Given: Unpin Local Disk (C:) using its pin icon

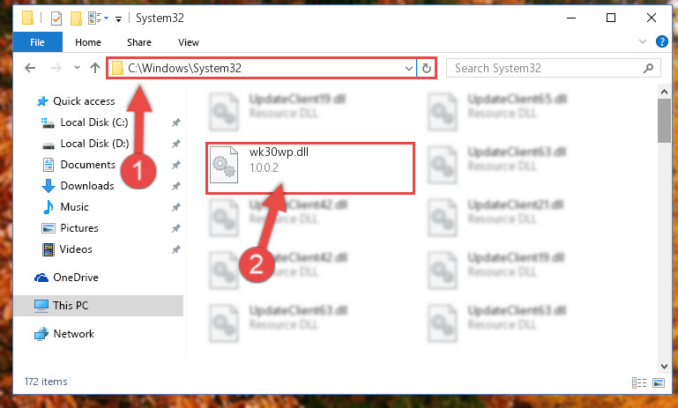Looking at the screenshot, I should 175,122.
